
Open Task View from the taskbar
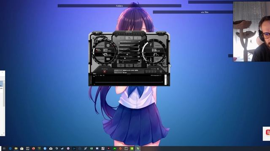(4, 148)
